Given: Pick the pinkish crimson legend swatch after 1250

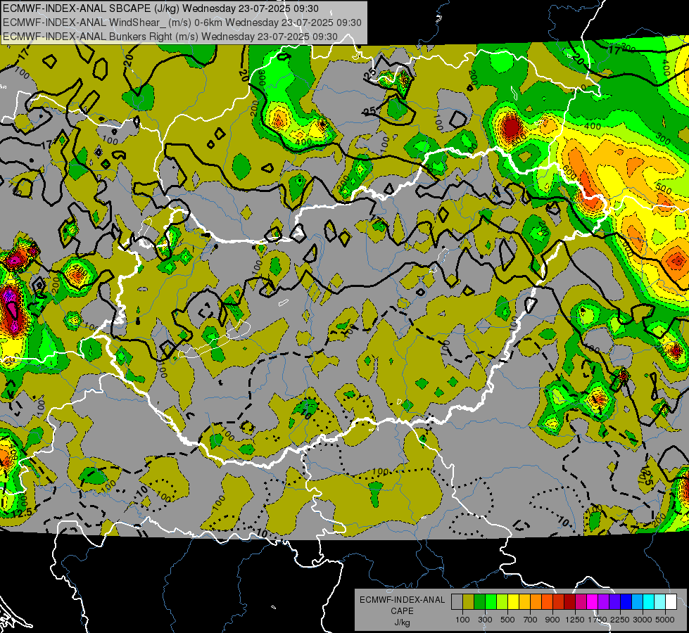Looking at the screenshot, I should pos(581,602).
